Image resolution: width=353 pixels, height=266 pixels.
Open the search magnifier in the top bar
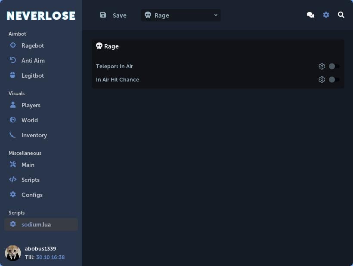tap(341, 15)
